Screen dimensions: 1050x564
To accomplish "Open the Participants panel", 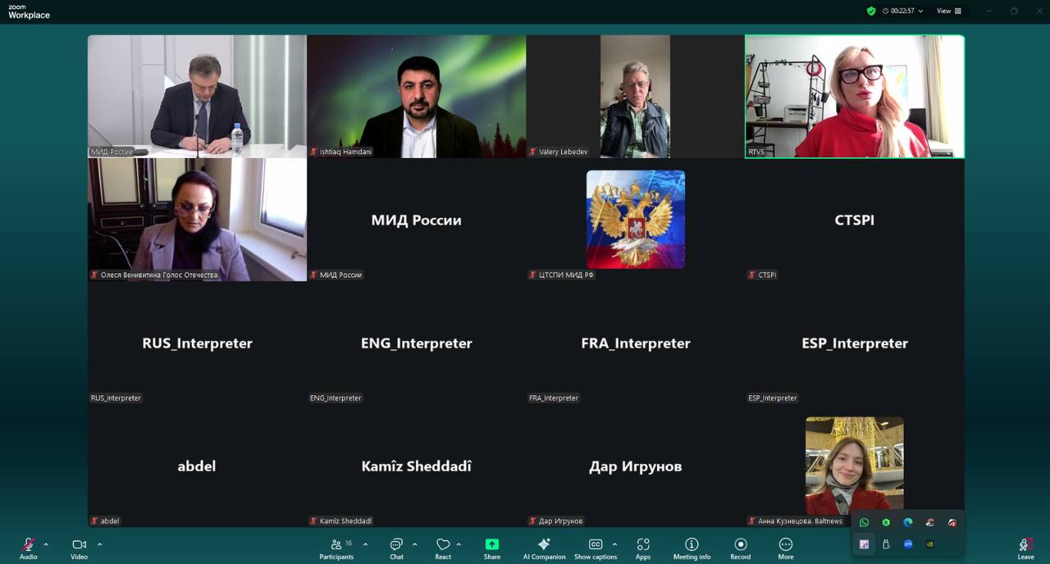I will [336, 548].
